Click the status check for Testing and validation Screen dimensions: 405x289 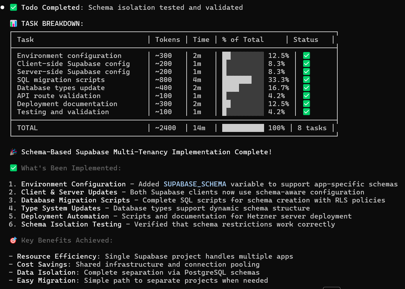coord(306,112)
